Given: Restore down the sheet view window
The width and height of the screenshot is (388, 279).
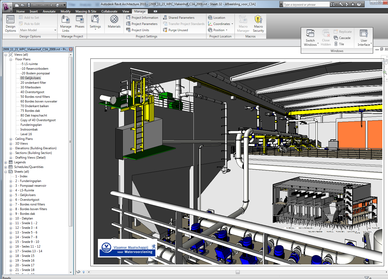Looking at the screenshot, I should [x=382, y=49].
